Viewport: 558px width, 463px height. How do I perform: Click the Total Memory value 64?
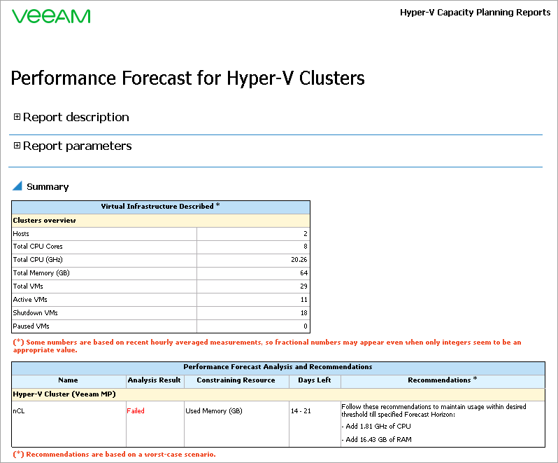click(303, 273)
